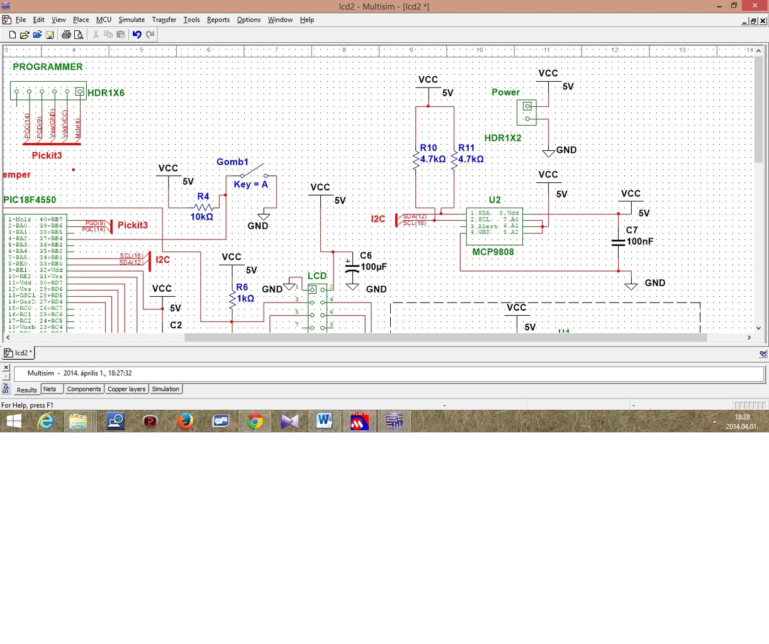
Task: Click the PROGRAMMER text label
Action: coord(48,67)
